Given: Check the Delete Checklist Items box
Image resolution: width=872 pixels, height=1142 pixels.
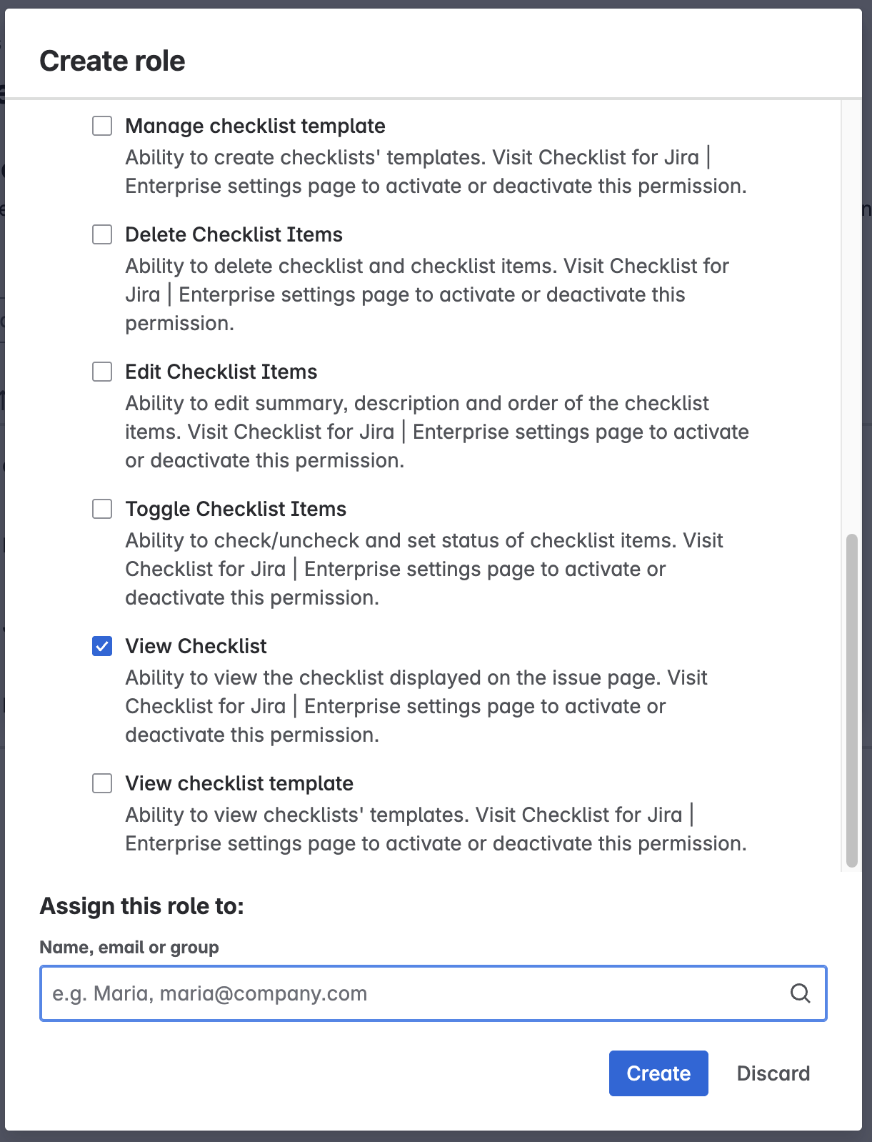Looking at the screenshot, I should click(102, 234).
